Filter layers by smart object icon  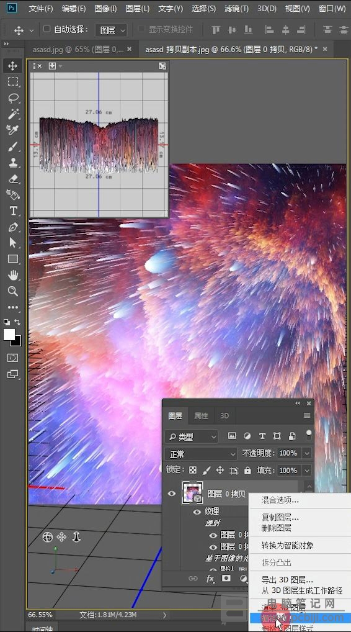[292, 436]
